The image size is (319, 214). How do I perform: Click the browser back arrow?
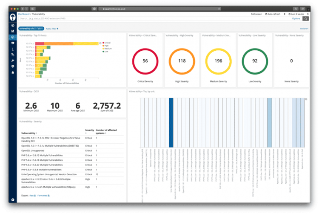[x=22, y=9]
